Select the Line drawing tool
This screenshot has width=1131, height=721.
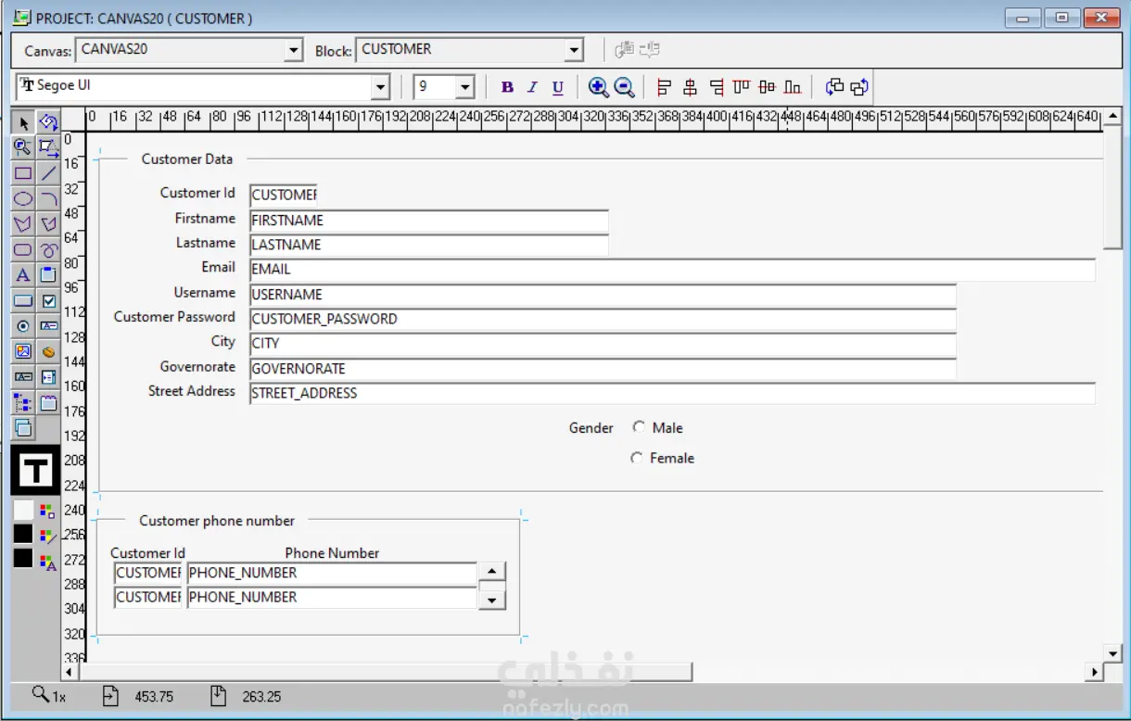coord(49,172)
